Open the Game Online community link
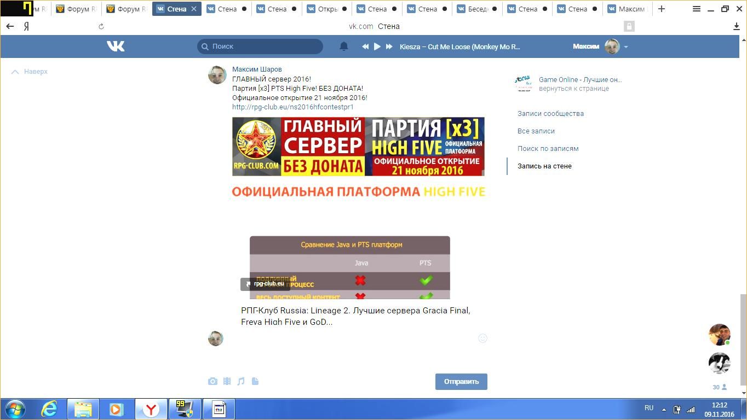 tap(580, 80)
